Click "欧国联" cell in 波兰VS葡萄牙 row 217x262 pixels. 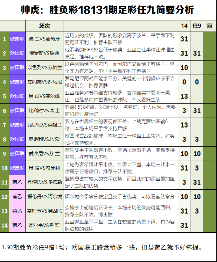[x=17, y=39]
